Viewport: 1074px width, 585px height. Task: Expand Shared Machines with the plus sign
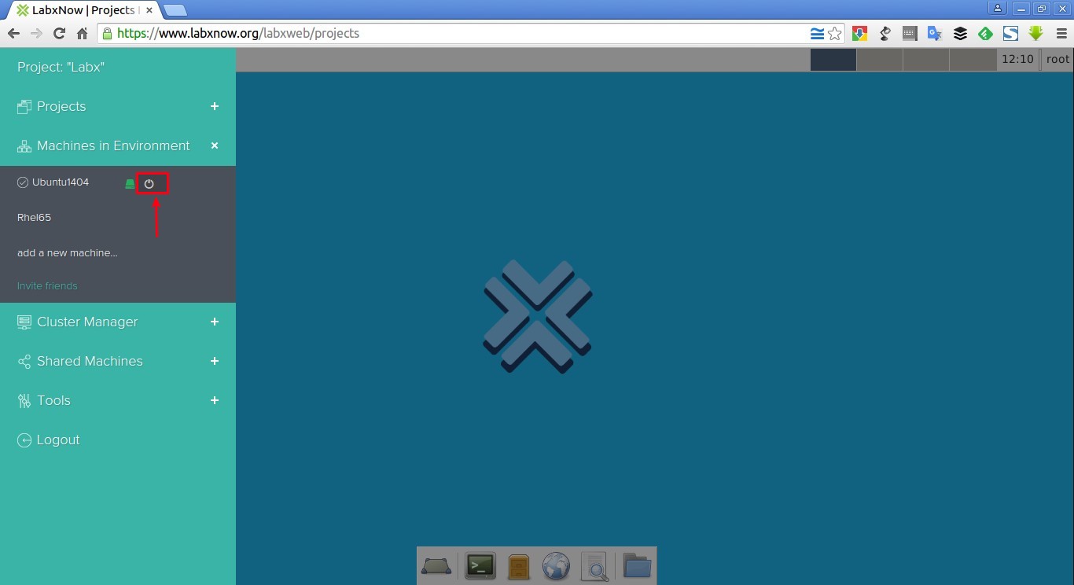(215, 361)
